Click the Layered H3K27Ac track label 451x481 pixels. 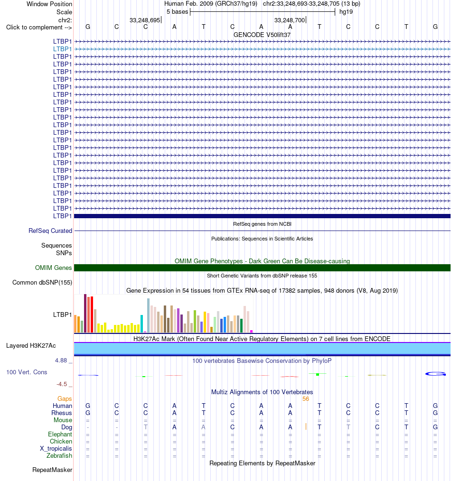click(31, 345)
